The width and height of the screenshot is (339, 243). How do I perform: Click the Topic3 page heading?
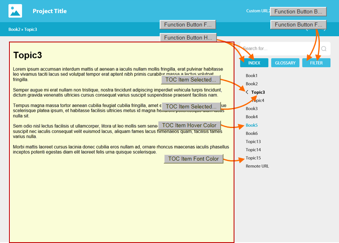(x=28, y=55)
